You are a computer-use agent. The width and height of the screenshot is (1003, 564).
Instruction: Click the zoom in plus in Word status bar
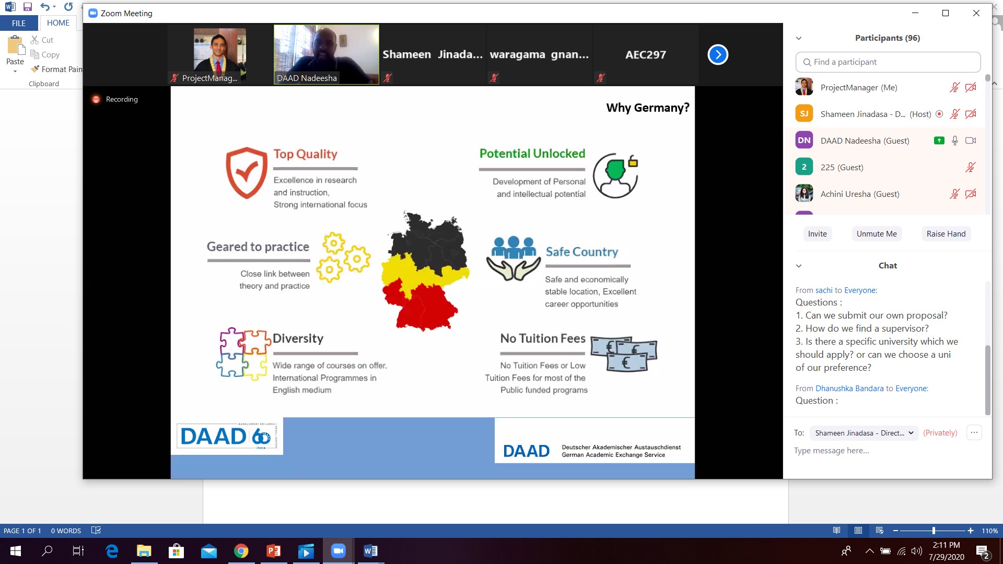(x=971, y=531)
